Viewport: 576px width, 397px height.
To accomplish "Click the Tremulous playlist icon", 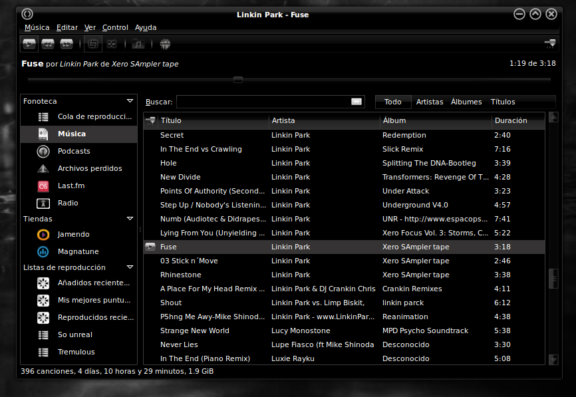I will click(x=43, y=352).
